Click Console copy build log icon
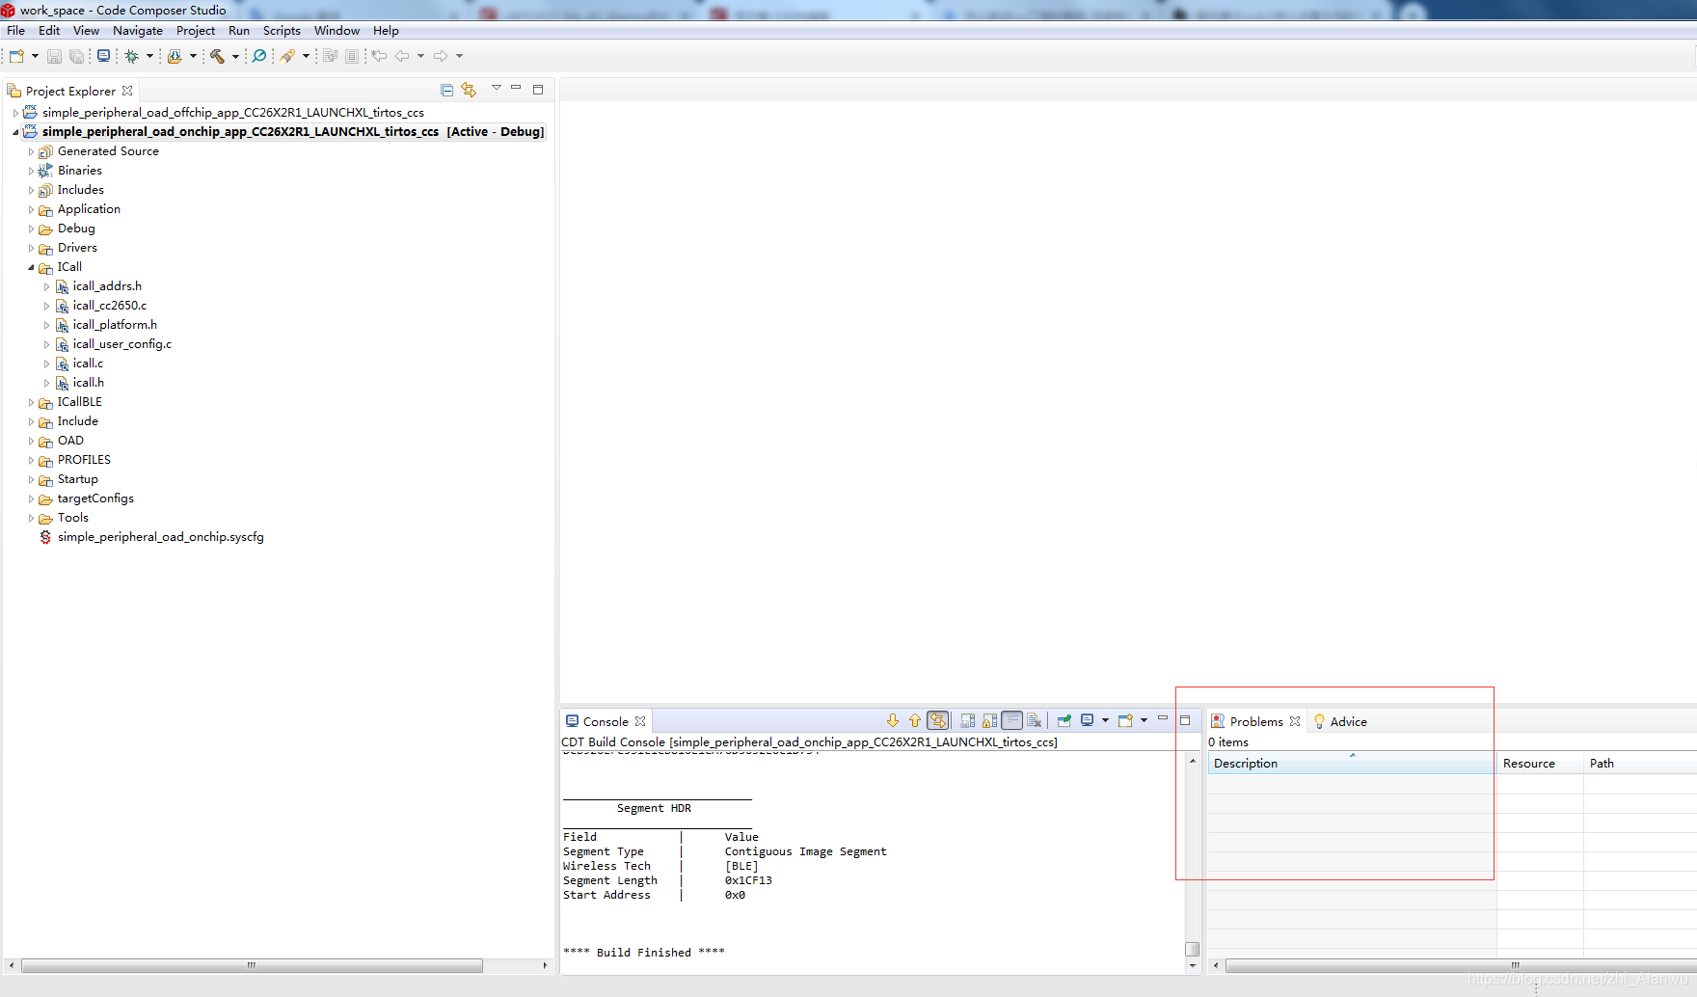The height and width of the screenshot is (997, 1697). [967, 720]
